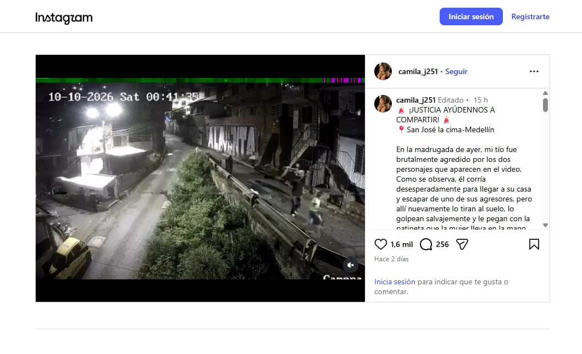
Task: Click the Hace 2 días timestamp
Action: [391, 259]
